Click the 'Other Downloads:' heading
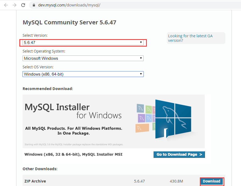The width and height of the screenshot is (241, 186). 40,169
